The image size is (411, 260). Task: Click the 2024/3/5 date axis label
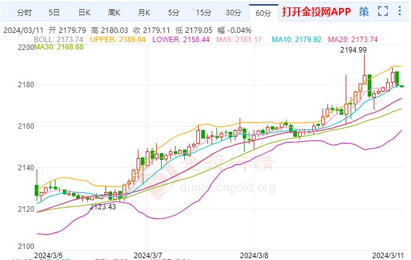[x=49, y=255]
